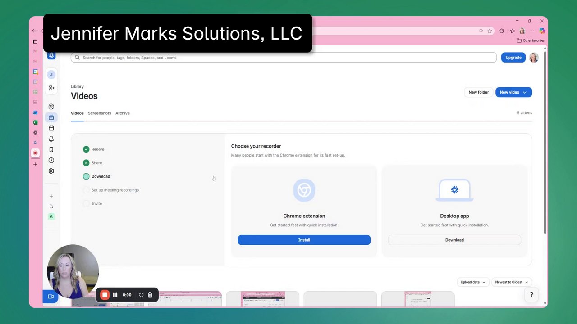The image size is (577, 324).
Task: Click the Copilot icon in browser toolbar
Action: point(542,31)
